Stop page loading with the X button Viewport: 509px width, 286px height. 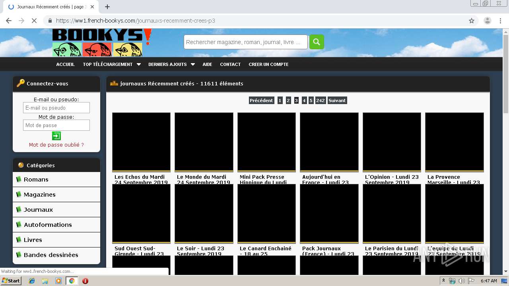click(34, 21)
